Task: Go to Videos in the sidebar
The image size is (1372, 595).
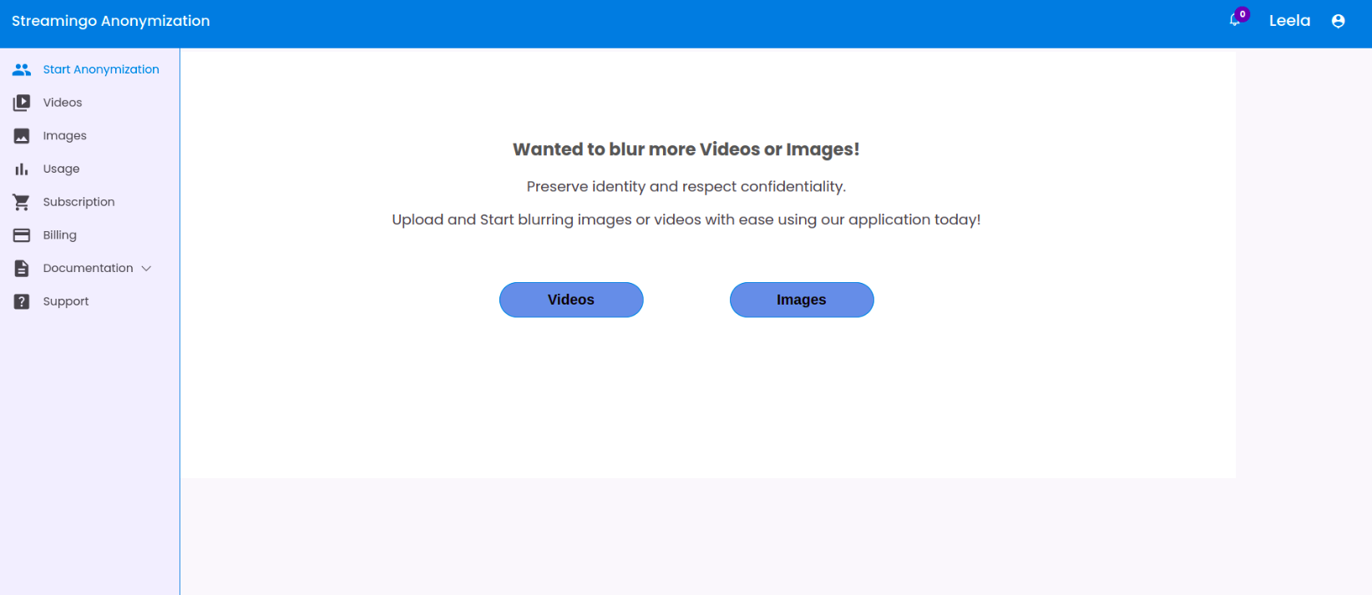Action: point(63,103)
